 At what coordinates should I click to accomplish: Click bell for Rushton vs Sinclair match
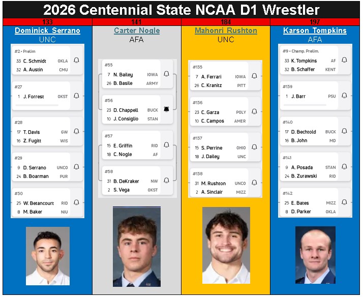pos(254,183)
